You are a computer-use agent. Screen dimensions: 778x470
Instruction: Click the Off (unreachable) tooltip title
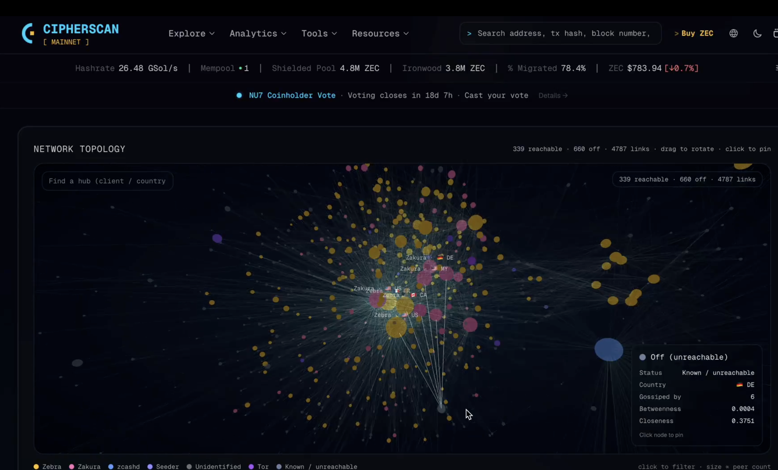689,357
